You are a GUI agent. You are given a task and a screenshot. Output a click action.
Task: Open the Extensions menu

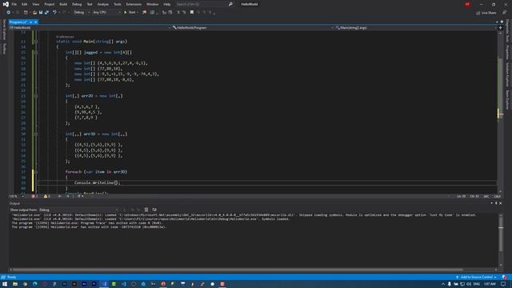[x=134, y=4]
